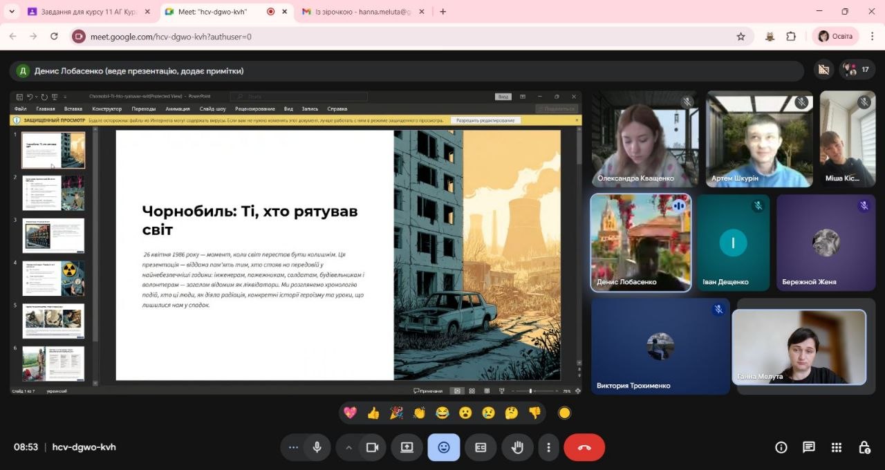This screenshot has height=470, width=885.
Task: Open host controls lock icon
Action: click(864, 447)
